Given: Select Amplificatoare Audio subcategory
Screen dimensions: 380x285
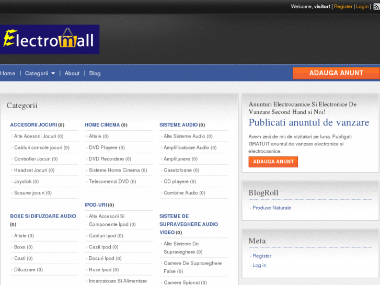Looking at the screenshot, I should click(x=187, y=147).
